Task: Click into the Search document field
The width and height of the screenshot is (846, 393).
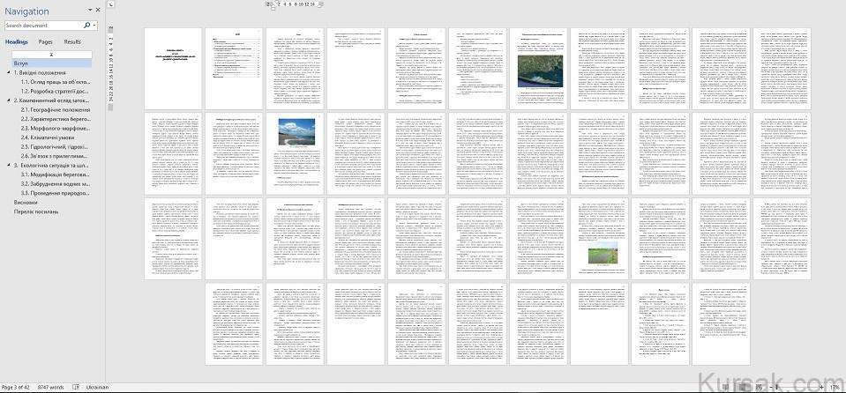Action: [44, 26]
